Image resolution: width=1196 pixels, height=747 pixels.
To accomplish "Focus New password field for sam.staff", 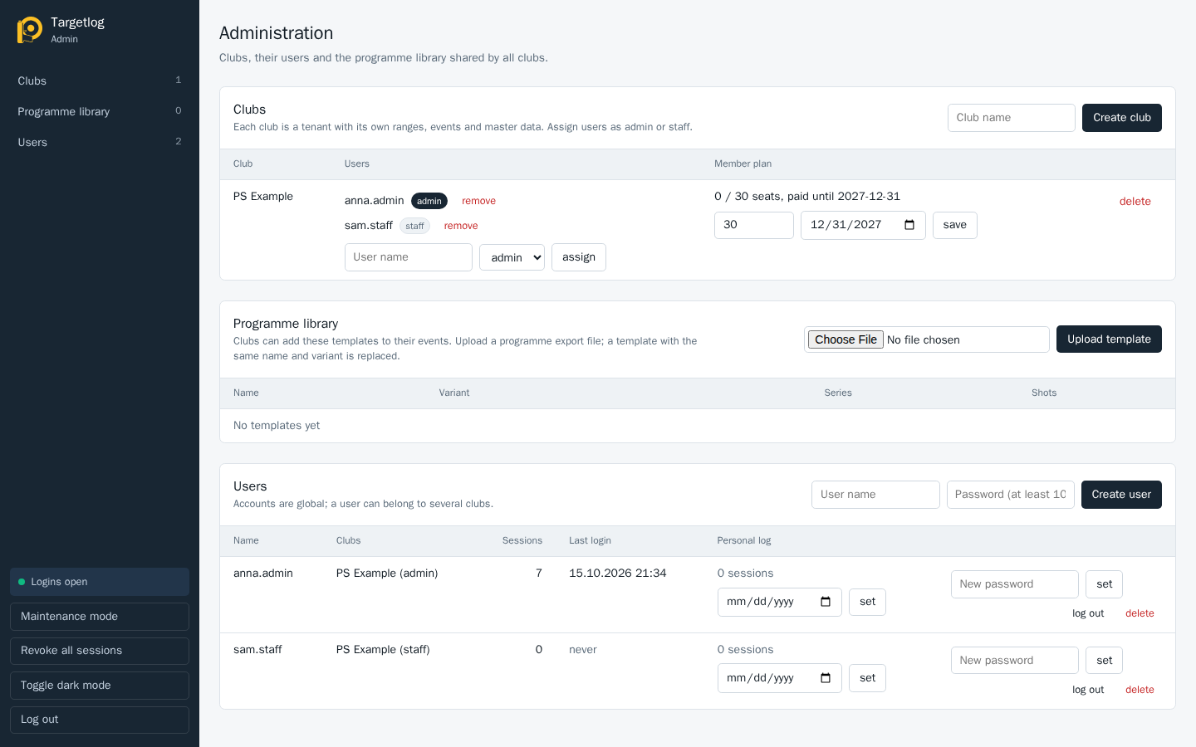I will (x=1015, y=661).
